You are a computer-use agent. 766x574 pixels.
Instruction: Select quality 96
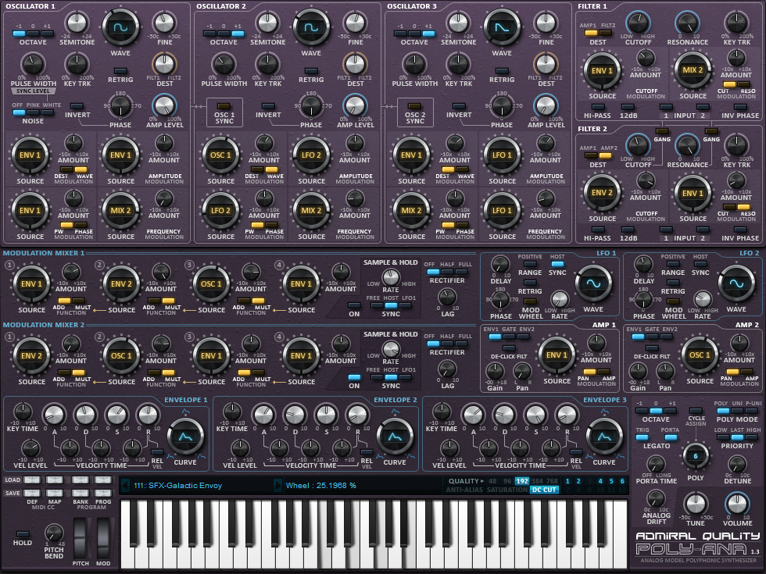[x=507, y=481]
